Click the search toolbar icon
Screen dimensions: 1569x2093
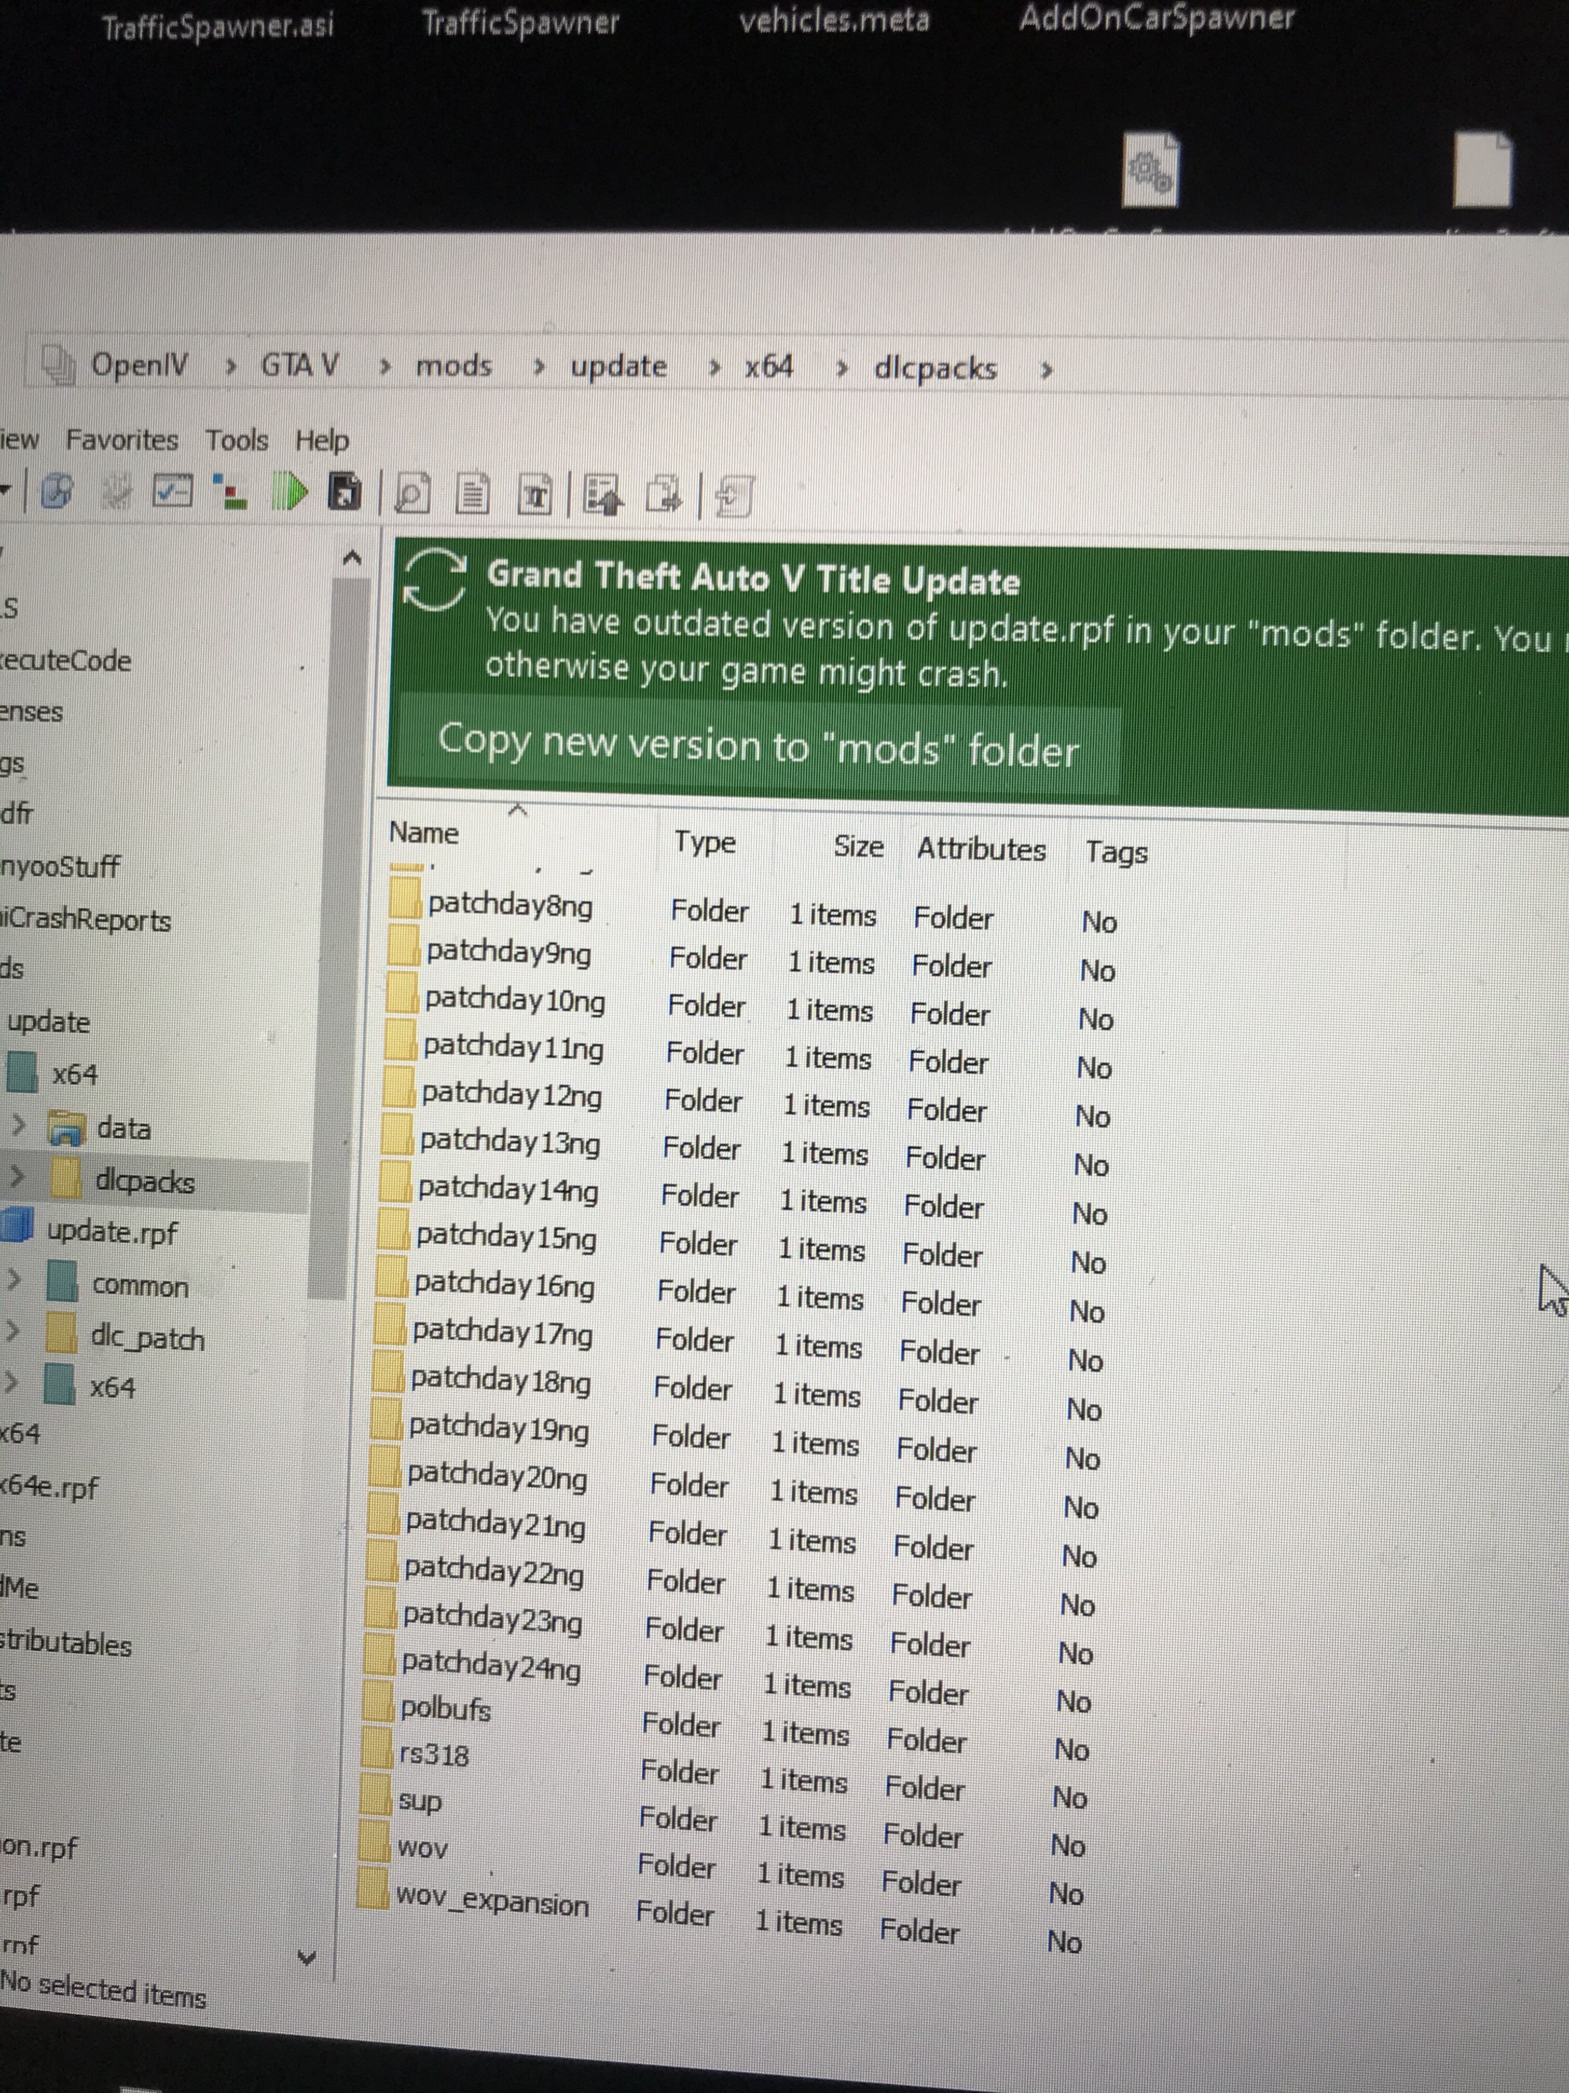coord(57,492)
